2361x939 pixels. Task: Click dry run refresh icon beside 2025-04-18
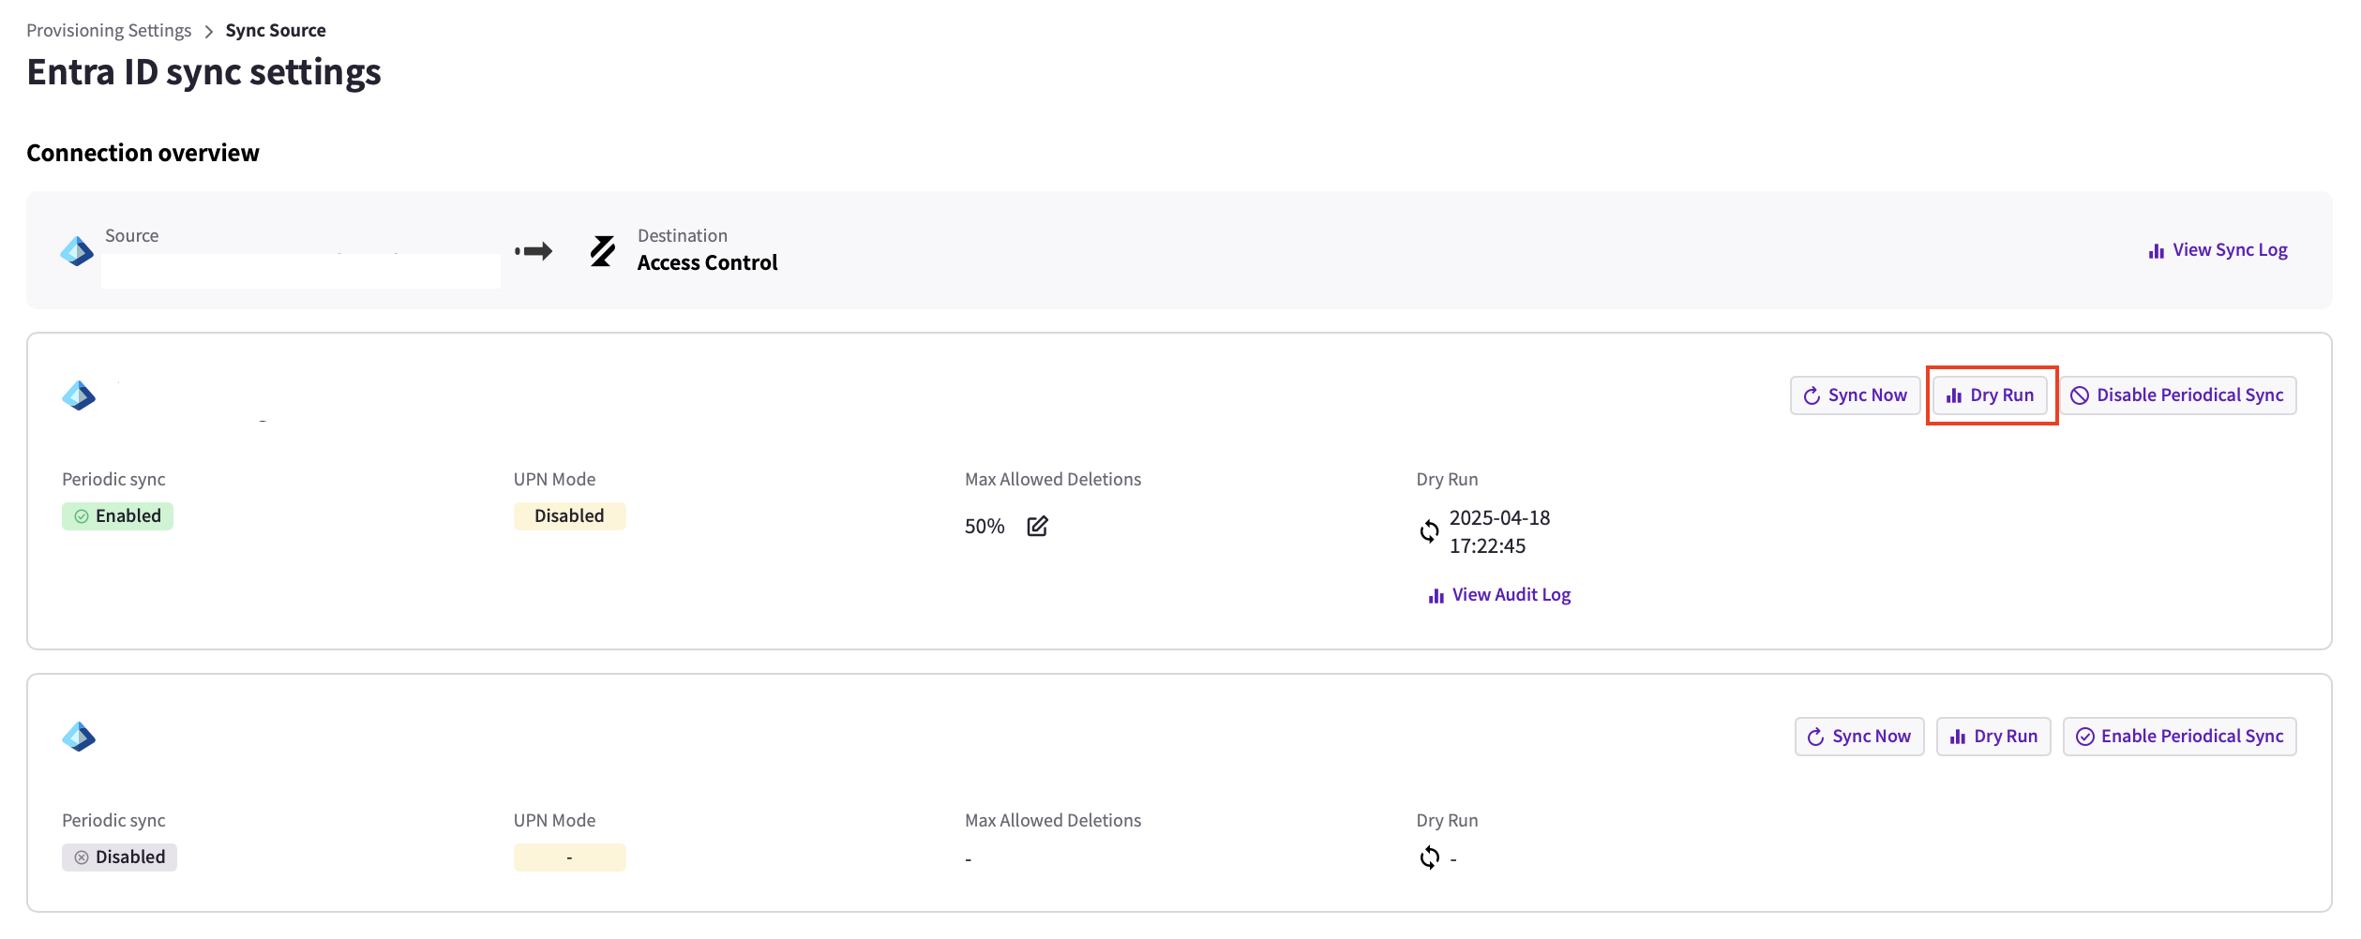(1429, 531)
